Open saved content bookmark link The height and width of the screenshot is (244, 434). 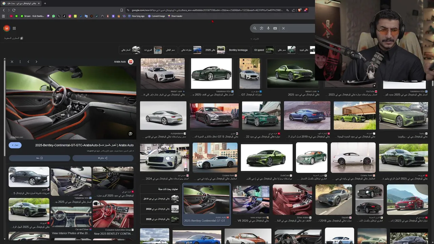pos(14,38)
